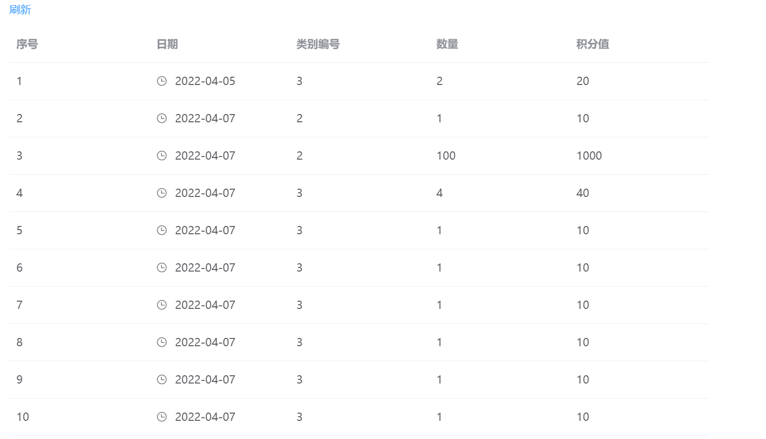This screenshot has width=766, height=439.
Task: Click 类别编号 value 2 in row 2
Action: [299, 118]
